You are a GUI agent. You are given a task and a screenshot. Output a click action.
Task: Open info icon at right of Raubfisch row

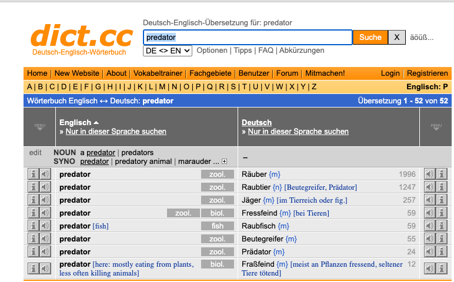click(x=442, y=226)
